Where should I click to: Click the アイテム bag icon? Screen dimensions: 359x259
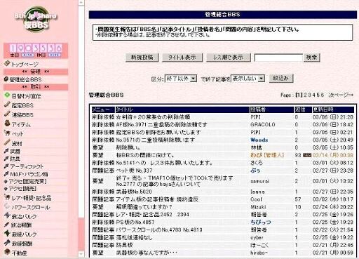[7, 123]
